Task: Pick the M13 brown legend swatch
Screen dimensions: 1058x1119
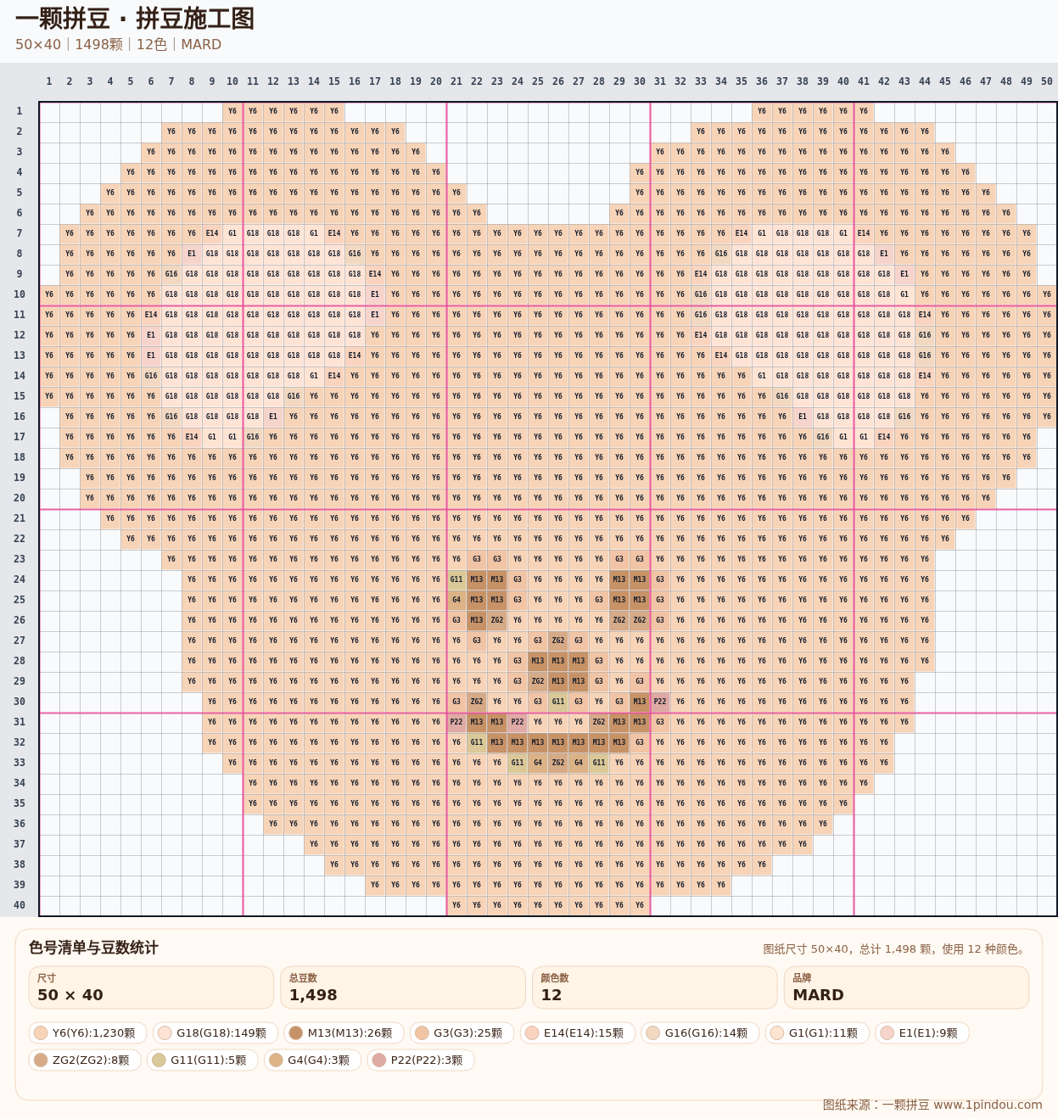Action: (296, 1033)
